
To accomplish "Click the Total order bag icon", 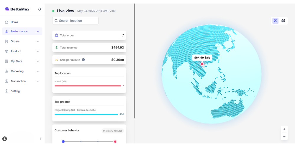I will click(56, 35).
